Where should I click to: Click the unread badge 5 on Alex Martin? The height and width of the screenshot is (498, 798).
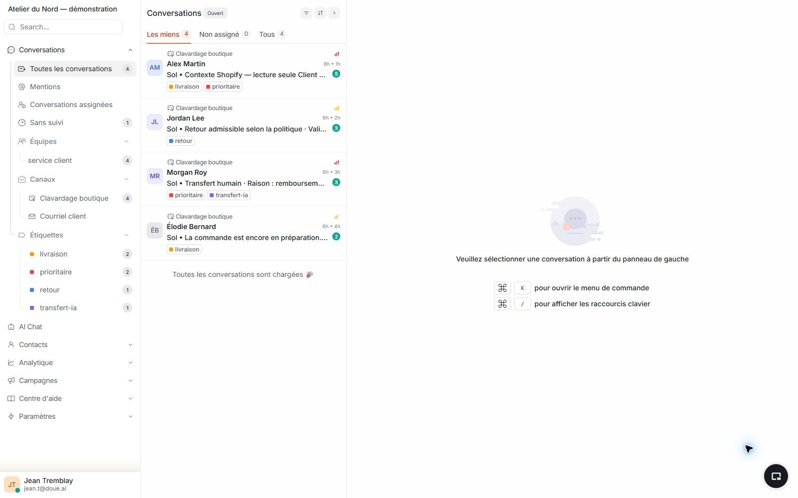coord(336,74)
